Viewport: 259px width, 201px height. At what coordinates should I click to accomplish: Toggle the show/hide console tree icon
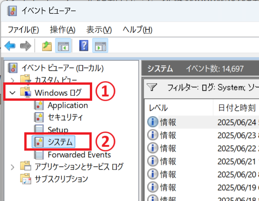[63, 45]
